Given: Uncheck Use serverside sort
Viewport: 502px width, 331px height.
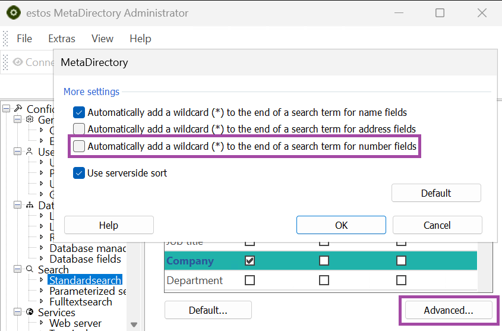Looking at the screenshot, I should pos(79,173).
